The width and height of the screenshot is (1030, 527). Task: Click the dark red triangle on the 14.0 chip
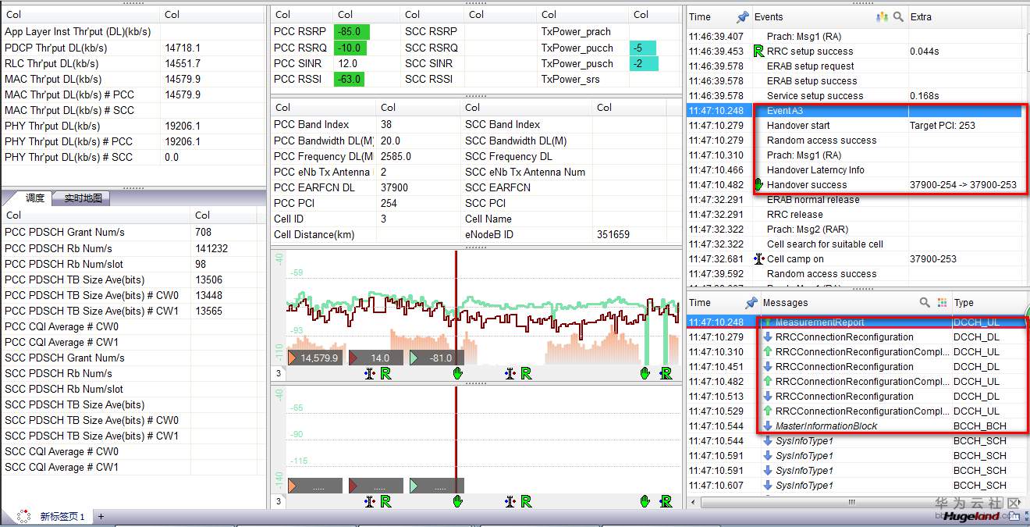tap(353, 358)
